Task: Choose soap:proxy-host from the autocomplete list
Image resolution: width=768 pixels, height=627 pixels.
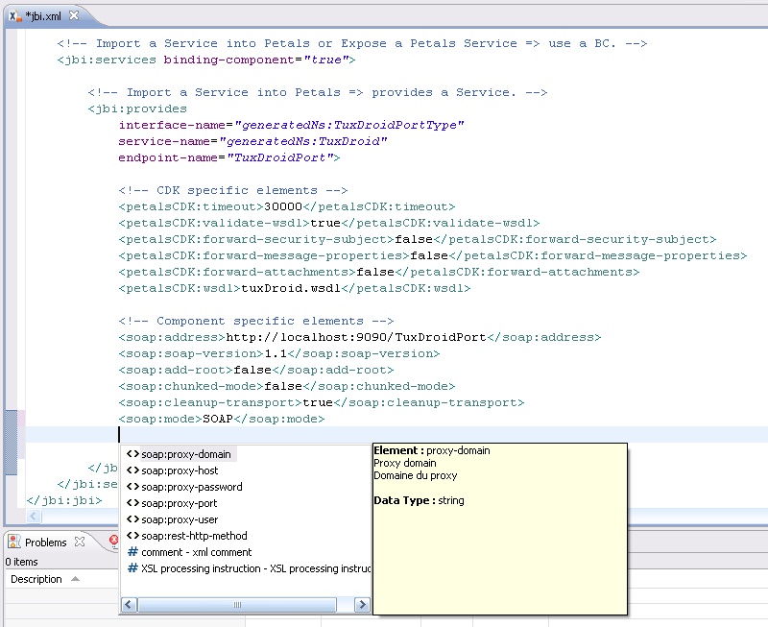Action: point(180,470)
